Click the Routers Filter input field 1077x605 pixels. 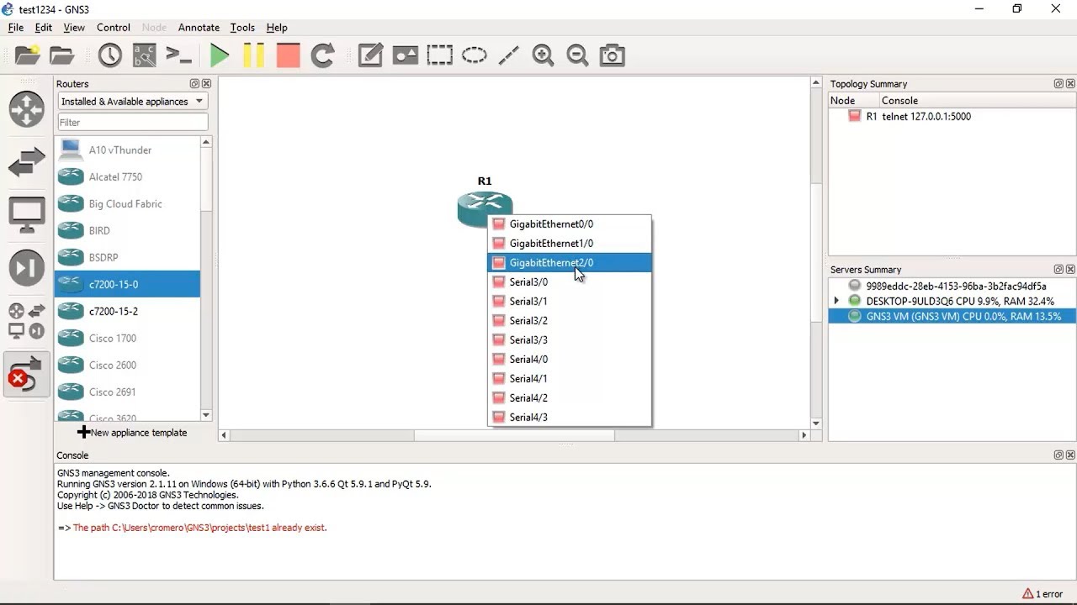(x=132, y=123)
